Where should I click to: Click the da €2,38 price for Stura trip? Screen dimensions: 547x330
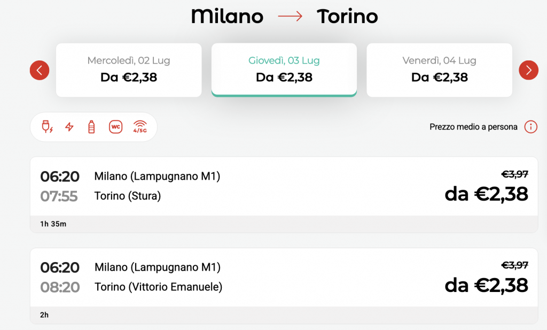pos(486,194)
